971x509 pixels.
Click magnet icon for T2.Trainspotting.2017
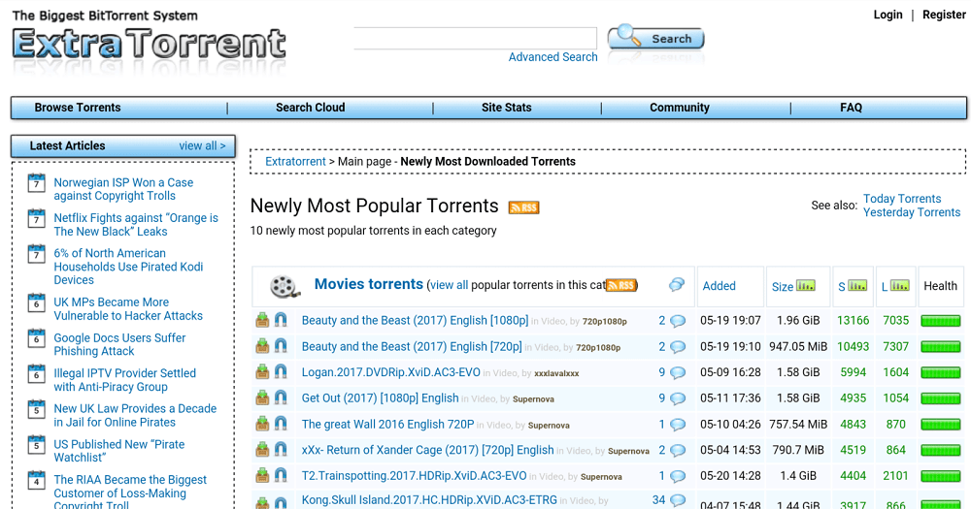click(x=281, y=476)
